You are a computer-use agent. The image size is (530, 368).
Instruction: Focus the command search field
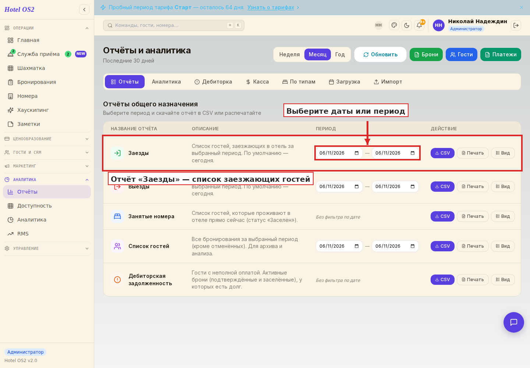click(174, 25)
